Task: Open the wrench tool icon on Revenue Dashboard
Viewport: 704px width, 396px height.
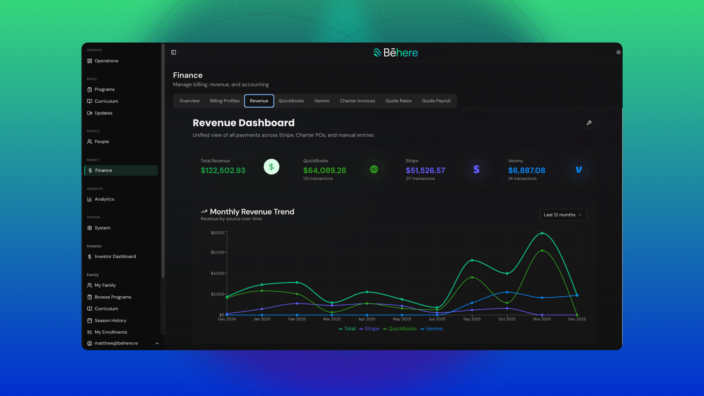Action: click(x=589, y=123)
